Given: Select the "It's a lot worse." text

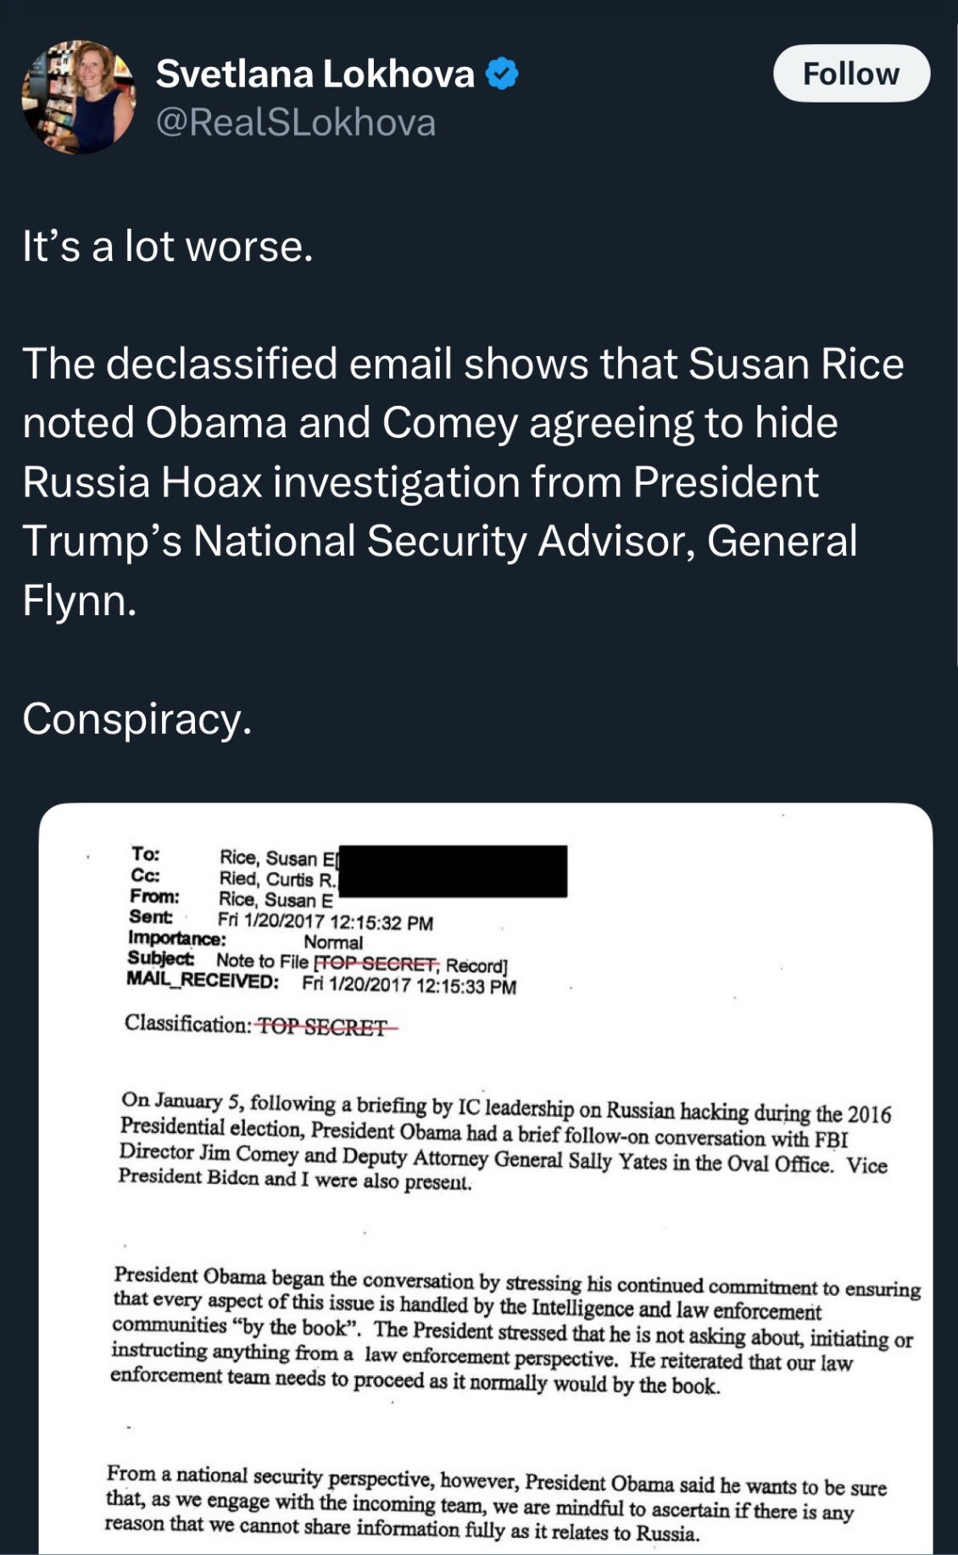Looking at the screenshot, I should coord(168,247).
